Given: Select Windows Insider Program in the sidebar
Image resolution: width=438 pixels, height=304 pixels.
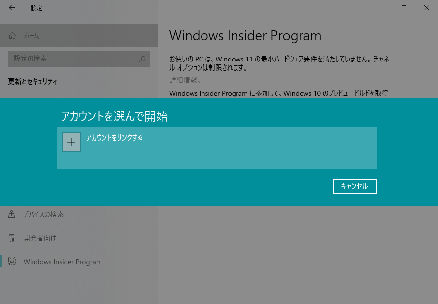Looking at the screenshot, I should click(x=79, y=262).
